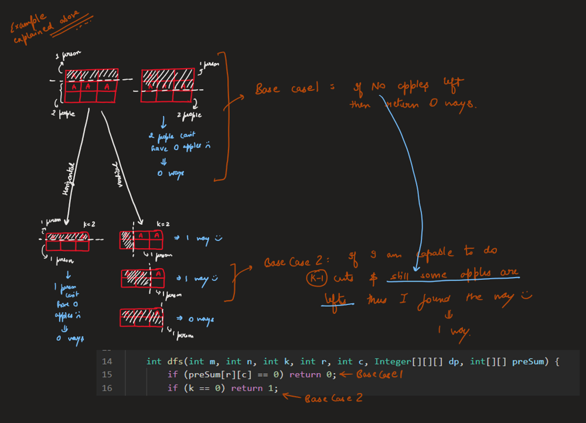
Task: Click the orange 'Base Case 1' annotation beside line 15
Action: [x=381, y=374]
